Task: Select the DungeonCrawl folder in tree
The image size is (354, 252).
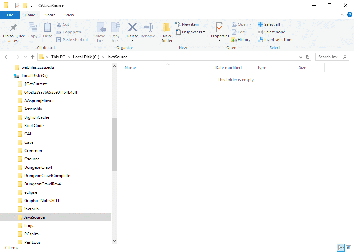Action: click(38, 167)
